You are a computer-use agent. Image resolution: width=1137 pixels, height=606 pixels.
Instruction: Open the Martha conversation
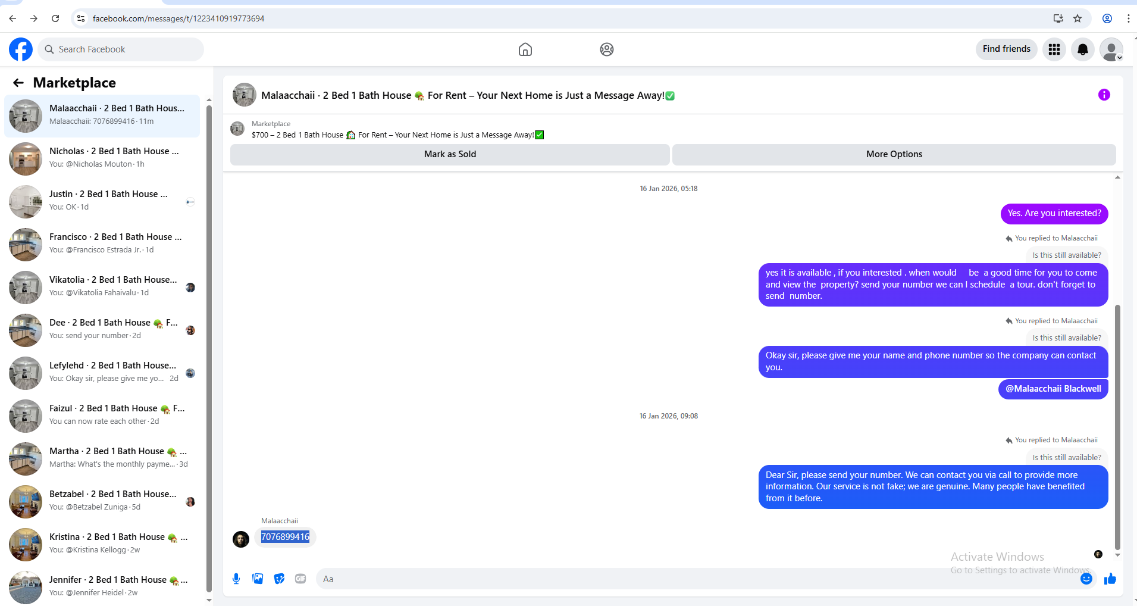102,459
